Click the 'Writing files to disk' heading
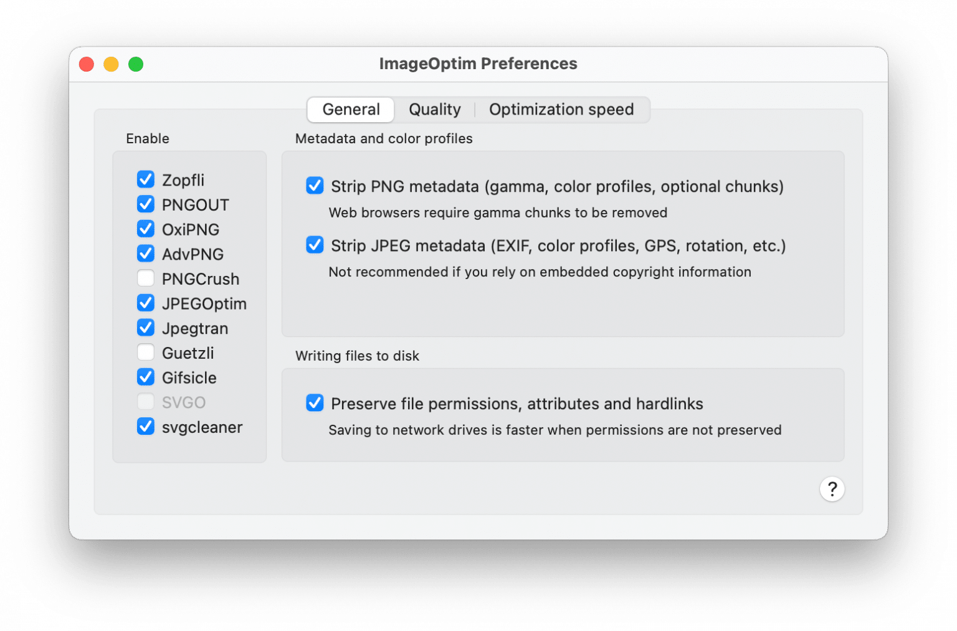Screen dimensions: 957x631 (357, 356)
